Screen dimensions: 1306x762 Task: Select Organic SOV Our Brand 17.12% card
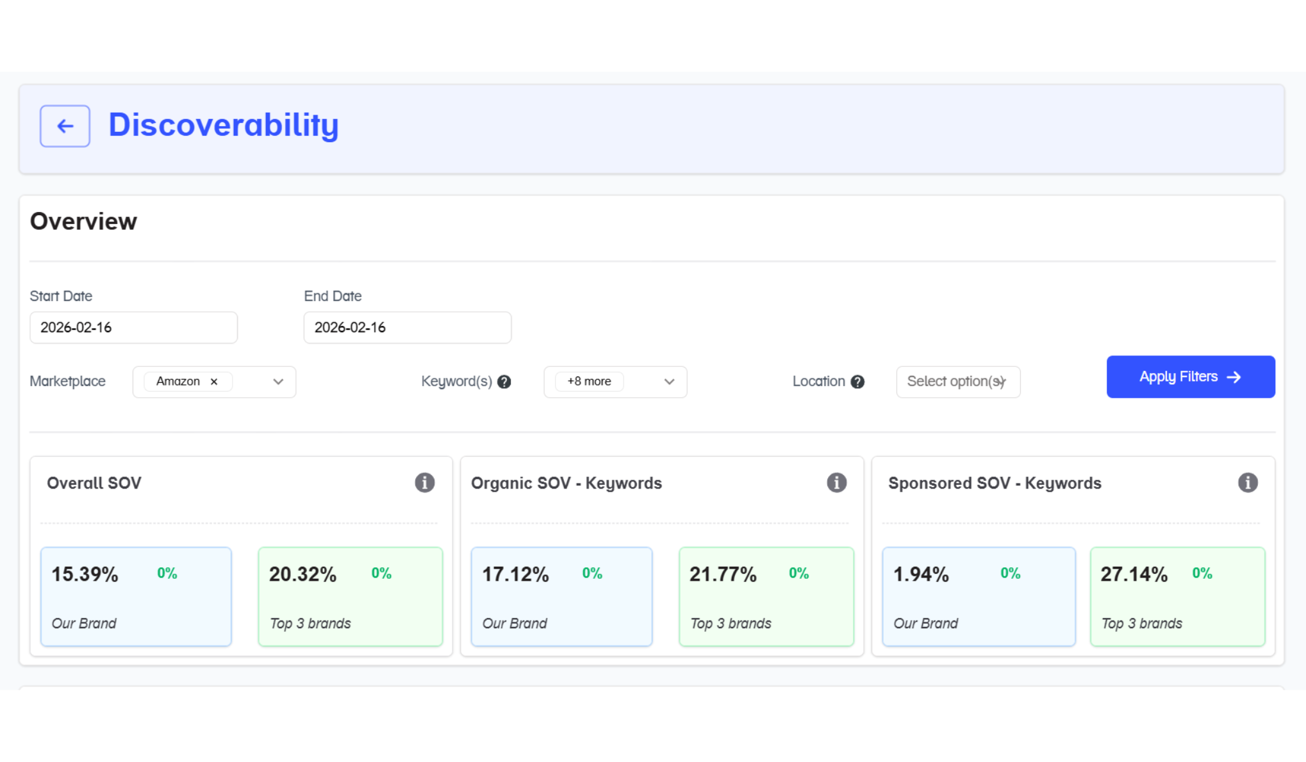(x=561, y=596)
